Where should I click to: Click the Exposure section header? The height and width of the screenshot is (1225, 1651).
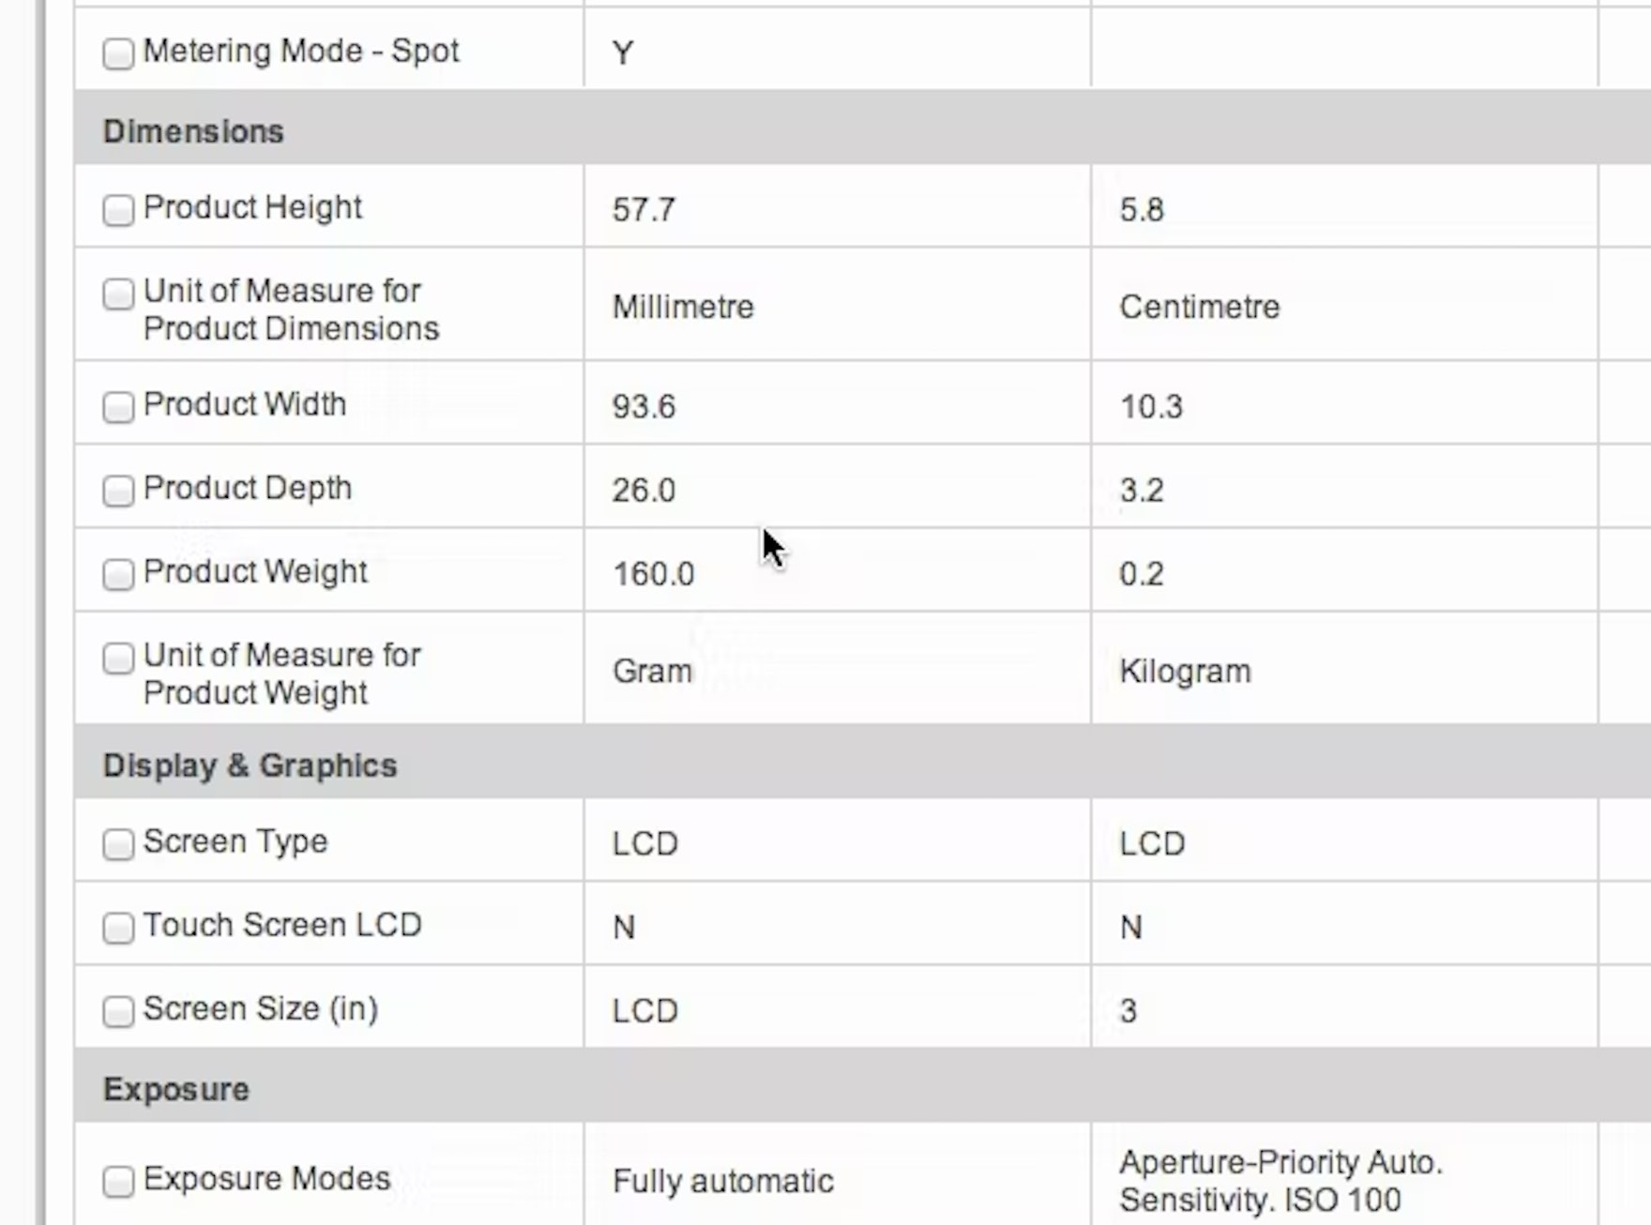click(x=176, y=1089)
